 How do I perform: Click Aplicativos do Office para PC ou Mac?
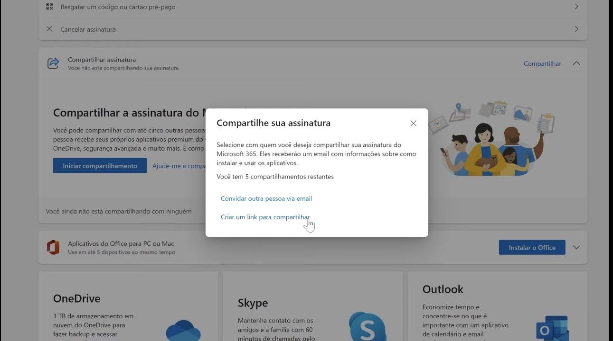(121, 243)
